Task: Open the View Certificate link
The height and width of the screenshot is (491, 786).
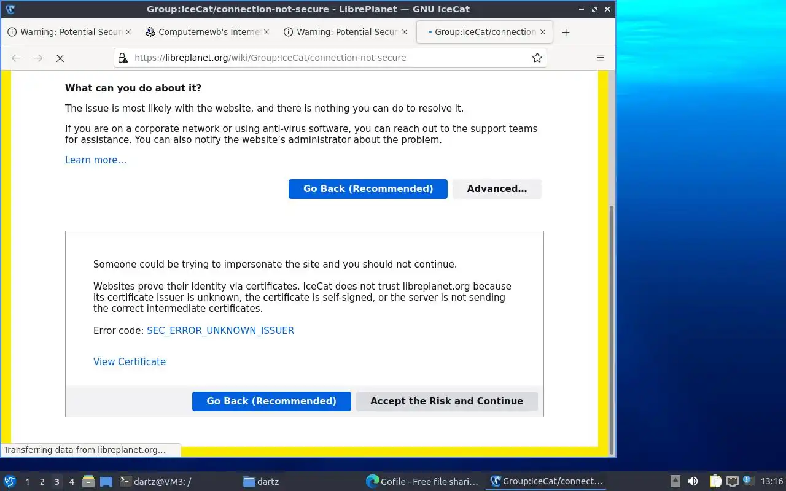Action: [130, 361]
